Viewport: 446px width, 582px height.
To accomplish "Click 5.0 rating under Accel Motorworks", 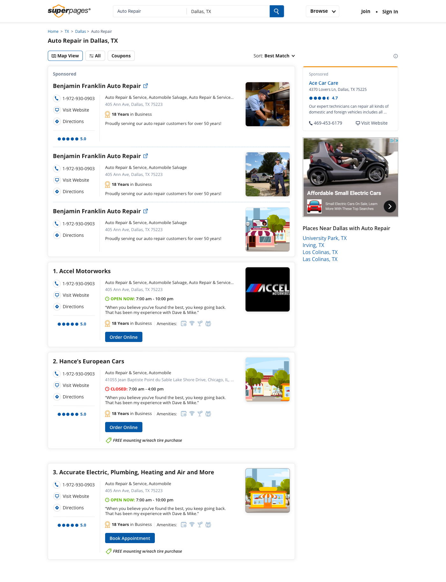I will [x=72, y=324].
